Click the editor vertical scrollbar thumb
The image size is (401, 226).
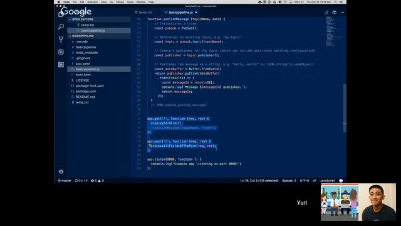(x=345, y=108)
